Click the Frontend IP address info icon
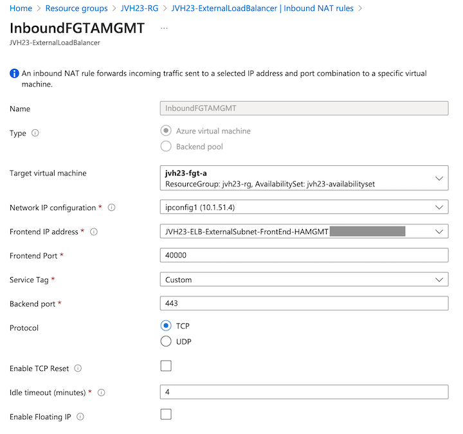Screen dimensions: 463x434 click(x=94, y=231)
